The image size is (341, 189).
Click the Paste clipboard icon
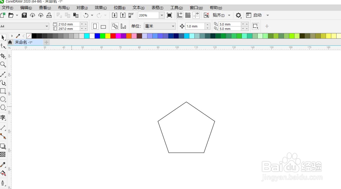[x=76, y=15]
